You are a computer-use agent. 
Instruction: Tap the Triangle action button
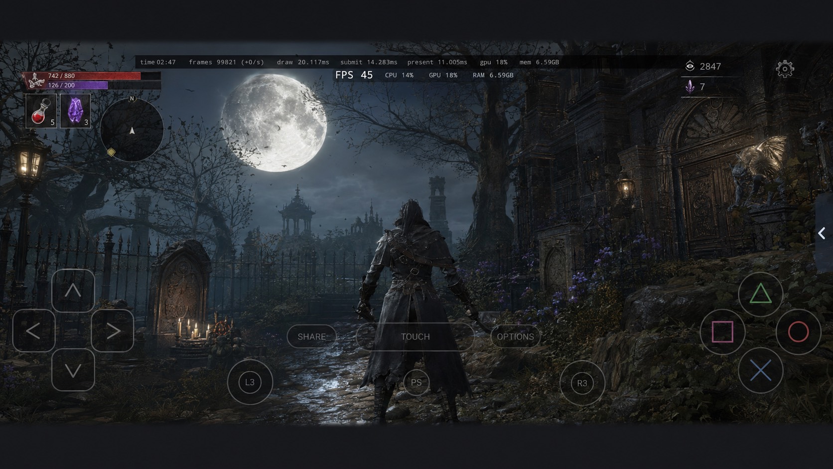click(x=760, y=294)
